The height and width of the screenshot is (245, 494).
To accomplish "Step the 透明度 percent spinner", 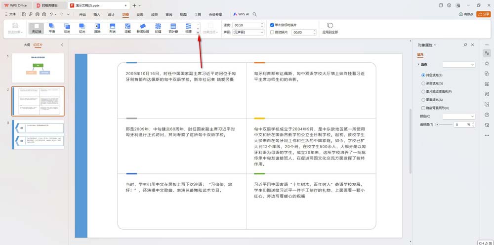I will point(473,124).
